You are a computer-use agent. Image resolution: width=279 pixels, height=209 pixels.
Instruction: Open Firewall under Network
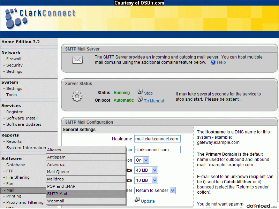click(x=14, y=59)
